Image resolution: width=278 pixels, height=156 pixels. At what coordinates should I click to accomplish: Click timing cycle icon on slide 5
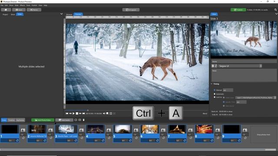pyautogui.click(x=130, y=140)
